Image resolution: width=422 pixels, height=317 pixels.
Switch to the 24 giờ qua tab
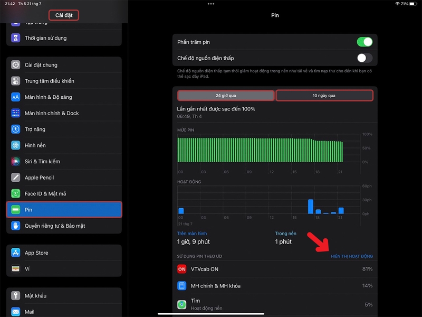click(226, 96)
